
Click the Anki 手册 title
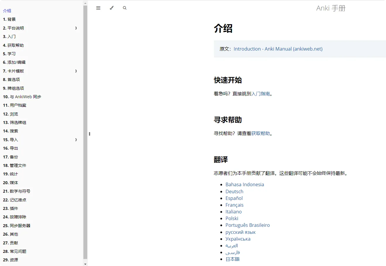[331, 8]
